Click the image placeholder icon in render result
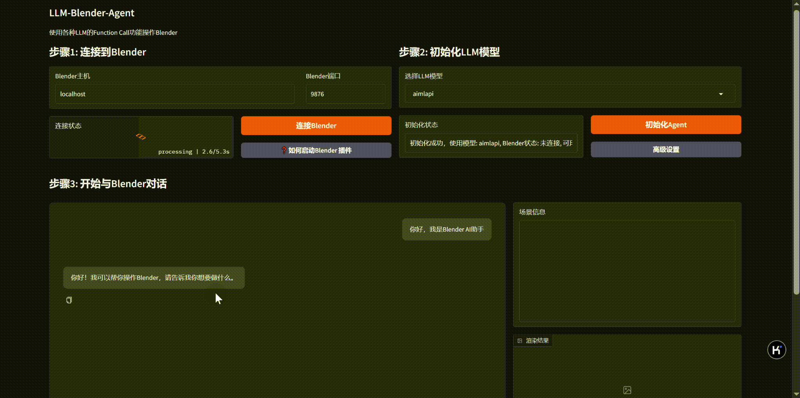This screenshot has height=398, width=800. pos(627,390)
